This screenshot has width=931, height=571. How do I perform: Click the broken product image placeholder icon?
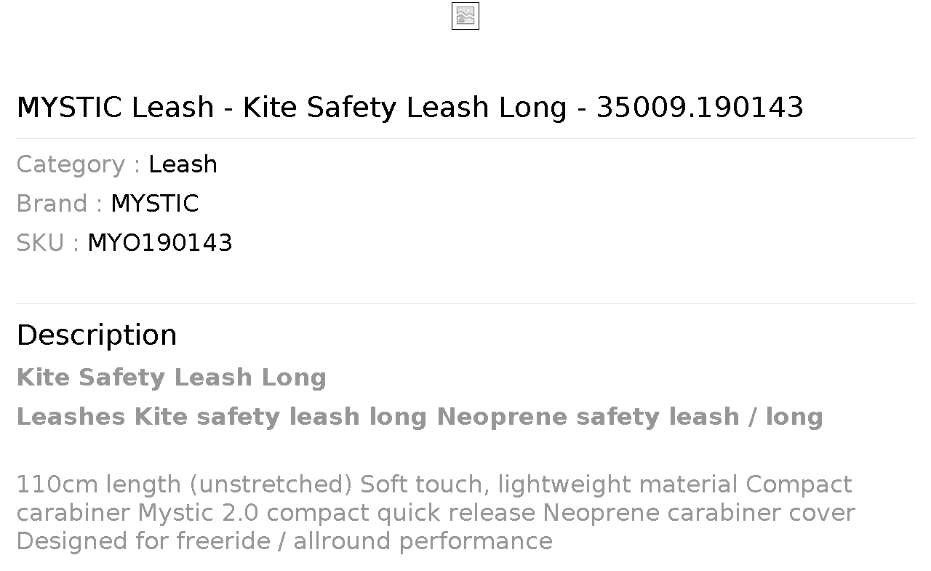click(x=465, y=16)
